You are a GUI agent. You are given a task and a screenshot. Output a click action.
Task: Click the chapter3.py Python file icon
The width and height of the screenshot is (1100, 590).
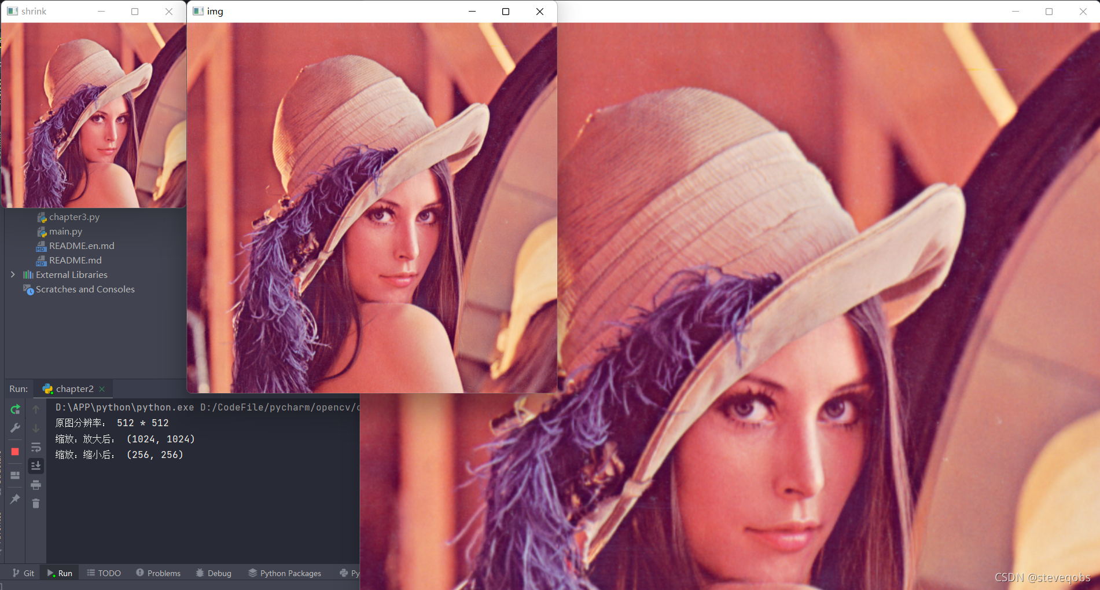click(42, 217)
